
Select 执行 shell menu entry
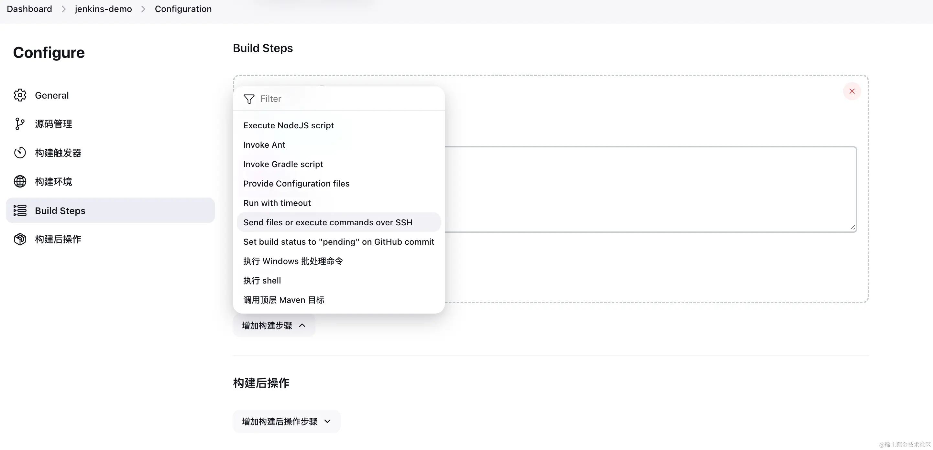click(x=262, y=281)
